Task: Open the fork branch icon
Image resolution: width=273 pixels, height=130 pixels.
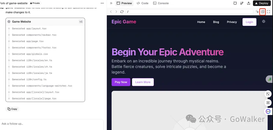Action: [x=242, y=3]
